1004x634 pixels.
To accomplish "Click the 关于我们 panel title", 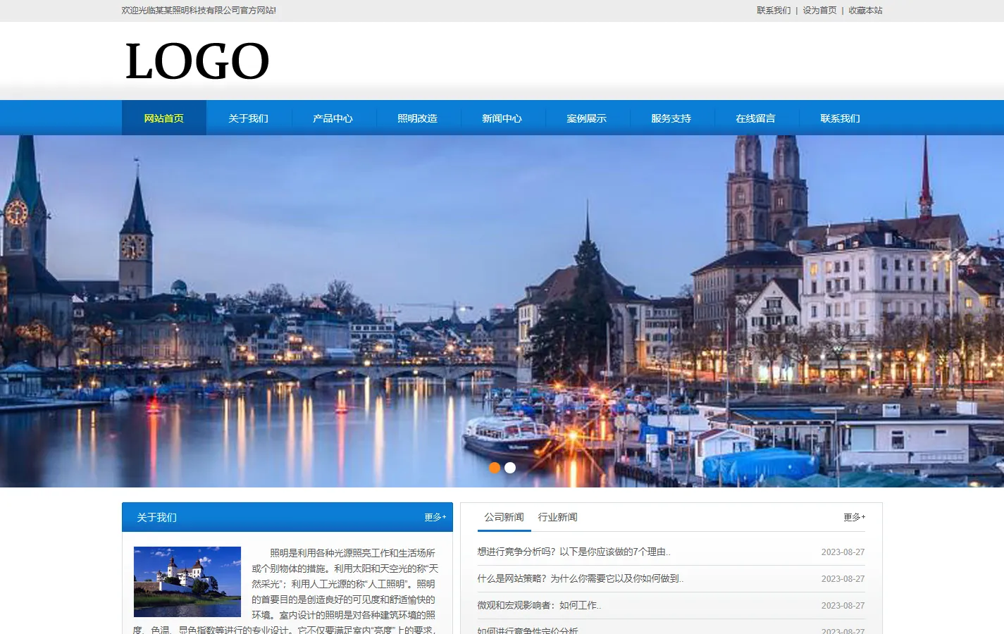I will pos(156,517).
